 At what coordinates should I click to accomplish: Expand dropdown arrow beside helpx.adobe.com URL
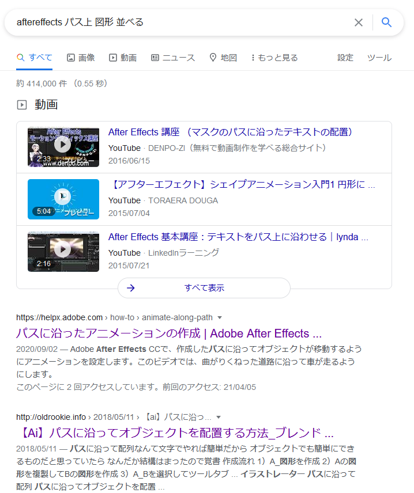pyautogui.click(x=220, y=317)
